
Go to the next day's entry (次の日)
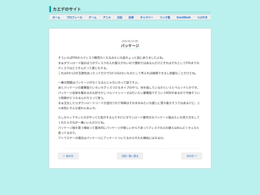192,156
